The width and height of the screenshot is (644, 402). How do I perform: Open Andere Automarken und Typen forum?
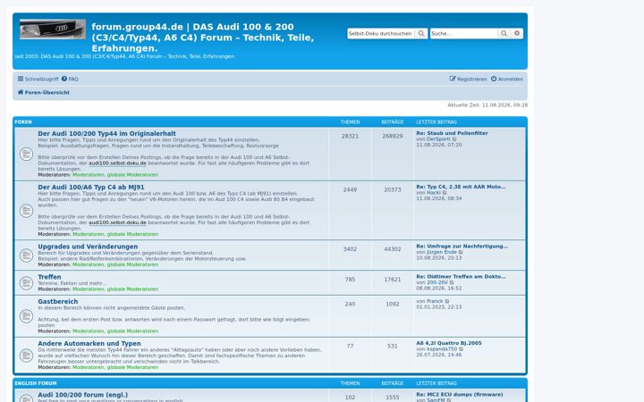click(89, 343)
